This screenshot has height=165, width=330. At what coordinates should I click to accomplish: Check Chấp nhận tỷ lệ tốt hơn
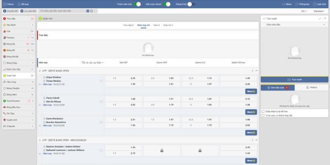(x=263, y=111)
